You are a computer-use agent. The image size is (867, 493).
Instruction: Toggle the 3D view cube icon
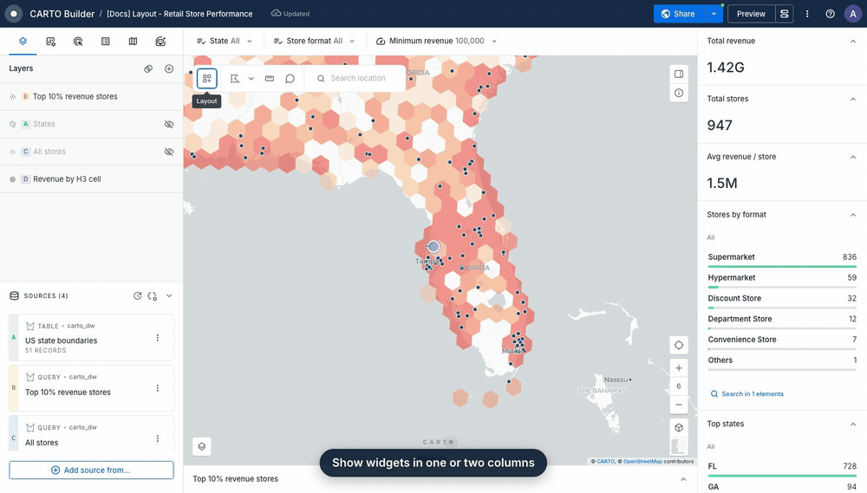click(679, 428)
